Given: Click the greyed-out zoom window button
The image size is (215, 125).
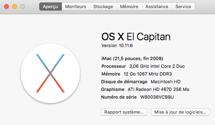Looking at the screenshot, I should 23,6.
